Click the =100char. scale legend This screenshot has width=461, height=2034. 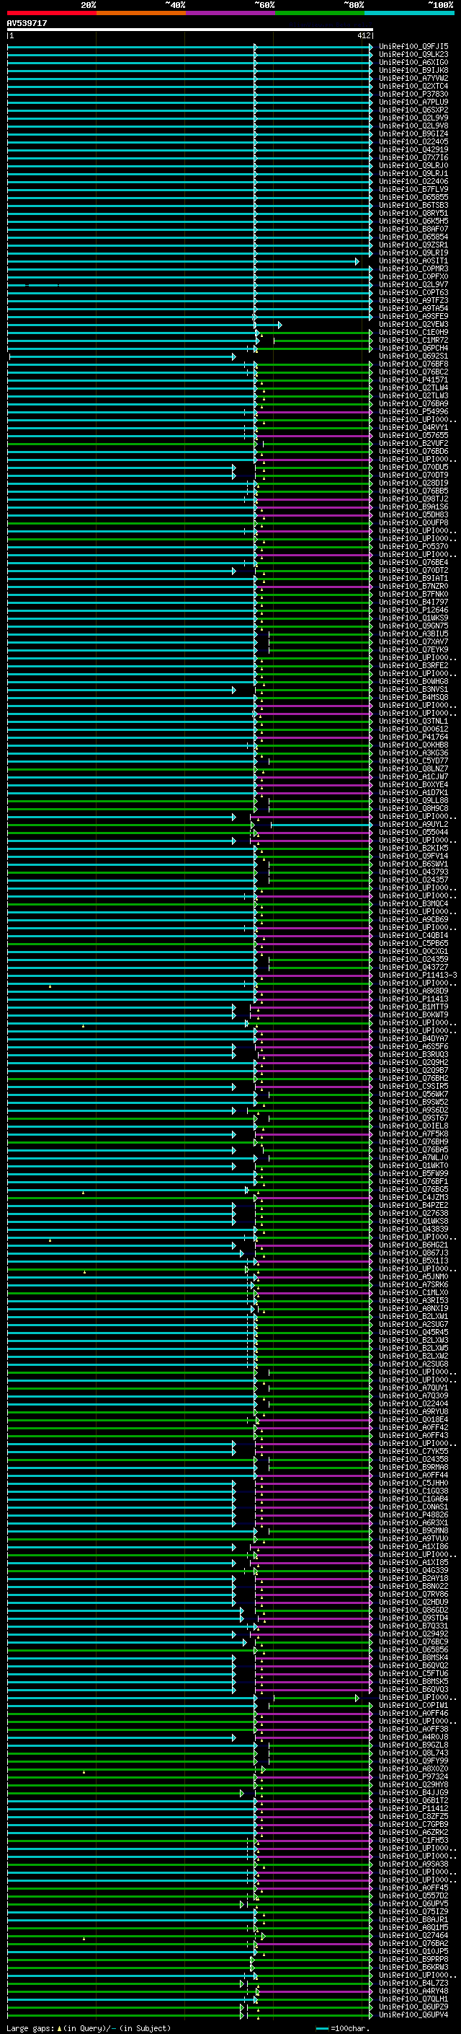pyautogui.click(x=343, y=2028)
